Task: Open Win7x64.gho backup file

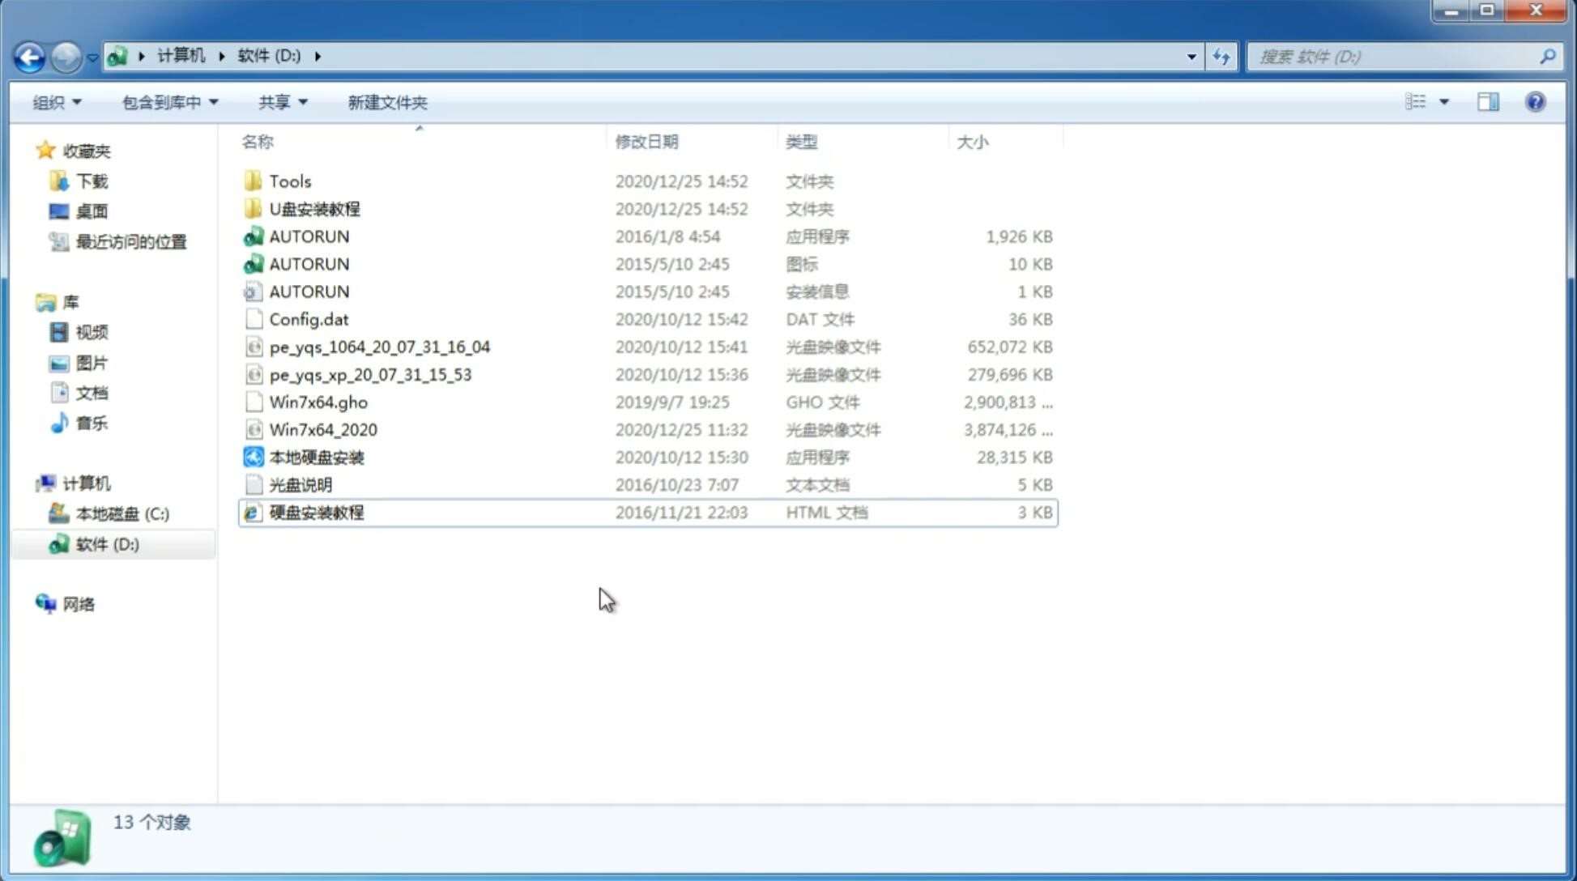Action: (318, 402)
